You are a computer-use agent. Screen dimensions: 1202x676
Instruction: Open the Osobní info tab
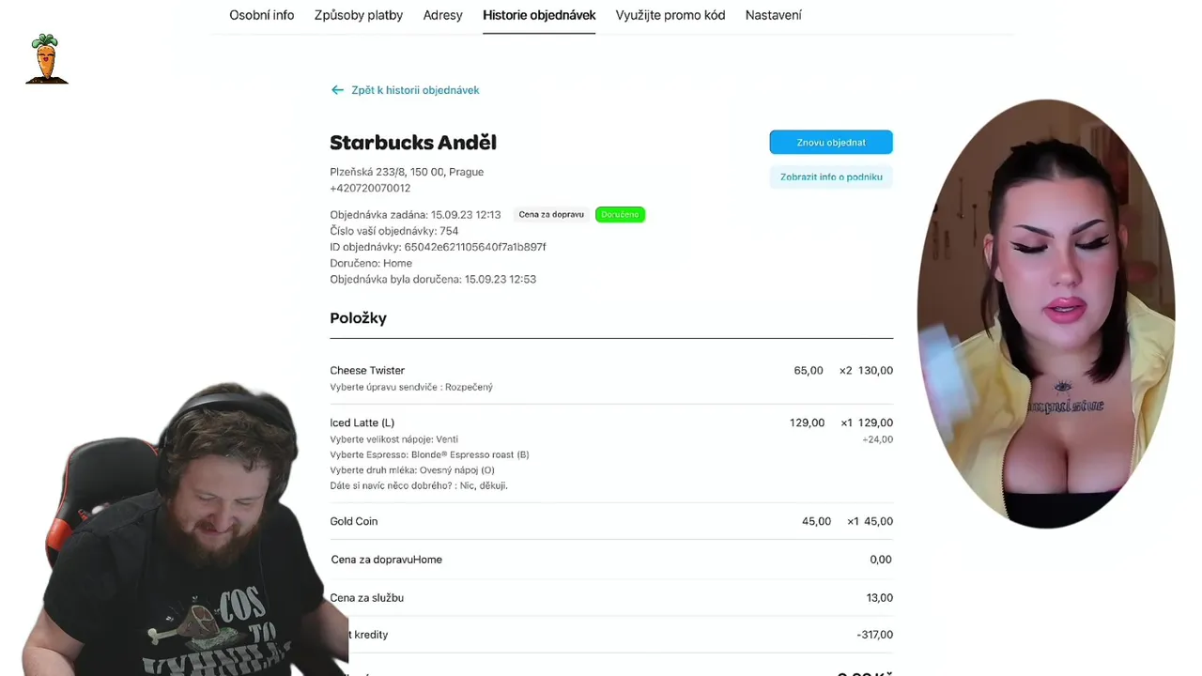[x=262, y=15]
